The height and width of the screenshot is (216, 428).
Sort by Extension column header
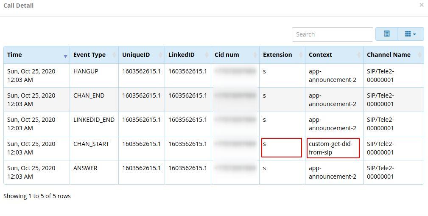pyautogui.click(x=282, y=55)
